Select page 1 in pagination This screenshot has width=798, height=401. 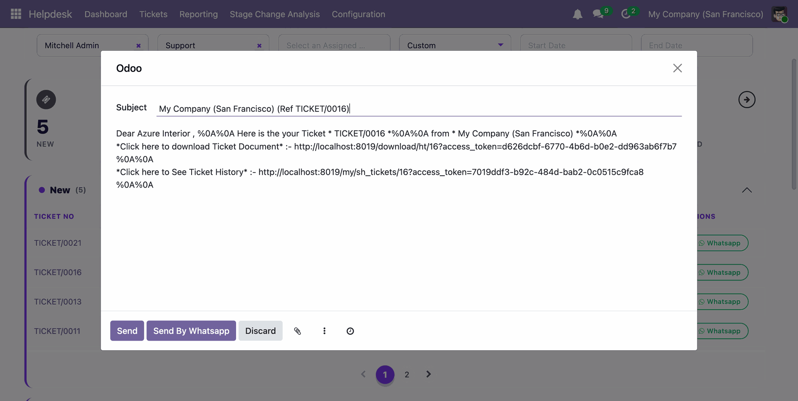click(385, 375)
